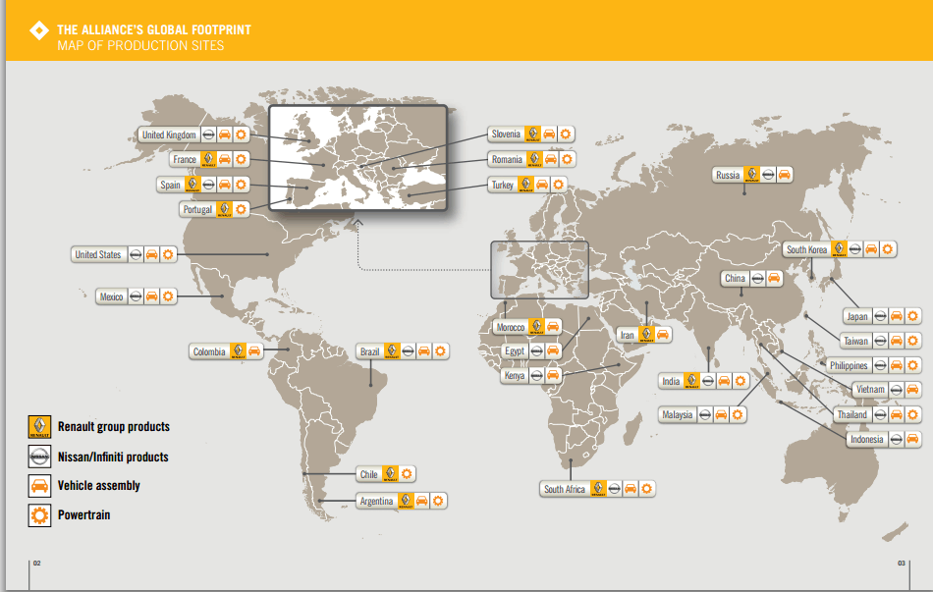Click the Renault logo on Morocco label
933x592 pixels.
click(x=536, y=327)
